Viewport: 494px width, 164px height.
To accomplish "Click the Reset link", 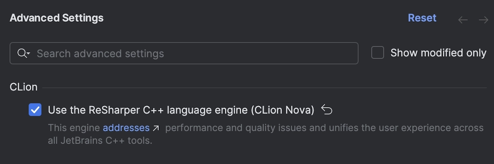I will coord(422,18).
